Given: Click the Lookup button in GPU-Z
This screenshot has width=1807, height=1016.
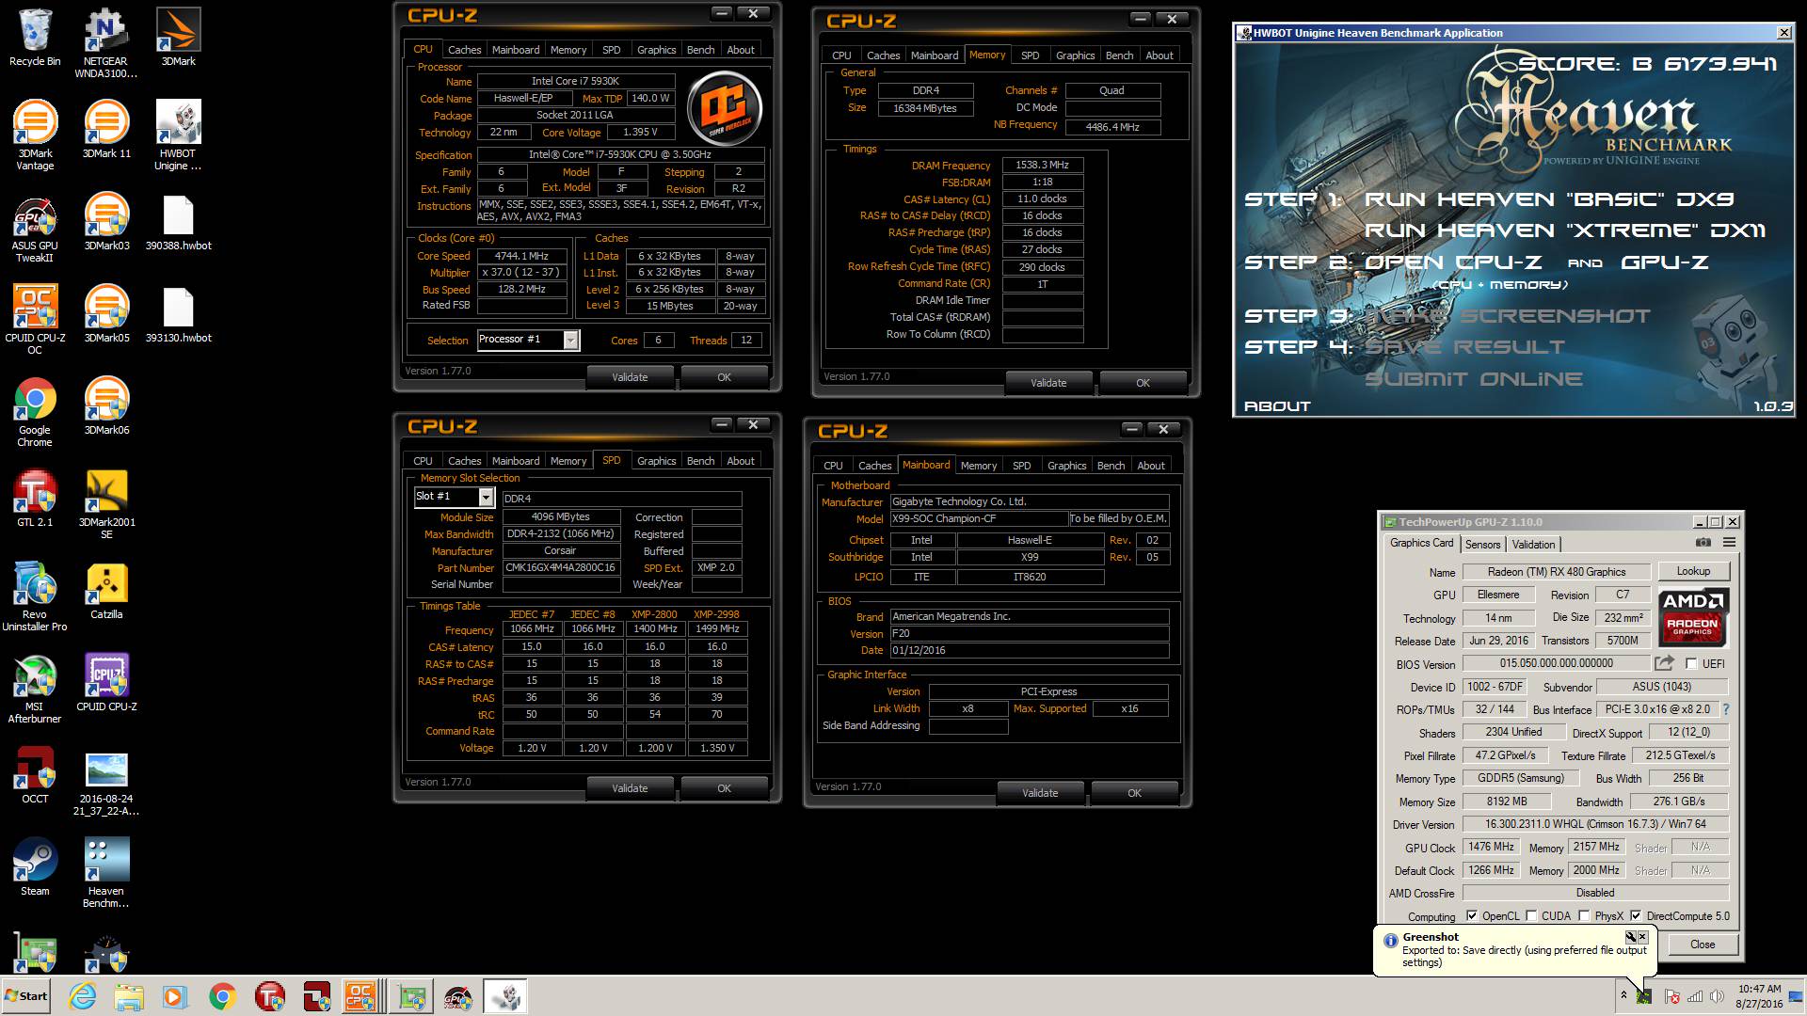Looking at the screenshot, I should [x=1693, y=571].
